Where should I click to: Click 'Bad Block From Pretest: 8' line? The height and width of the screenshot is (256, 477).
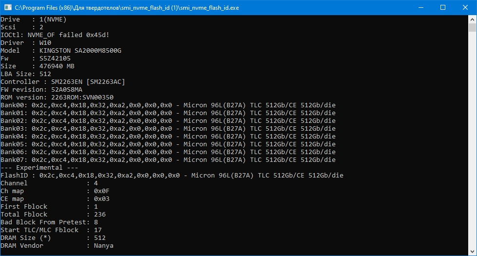[x=49, y=222]
